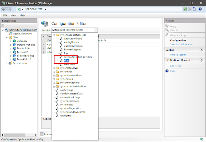This screenshot has height=142, width=206.
Task: Click the Apply action icon
Action: click(x=167, y=26)
